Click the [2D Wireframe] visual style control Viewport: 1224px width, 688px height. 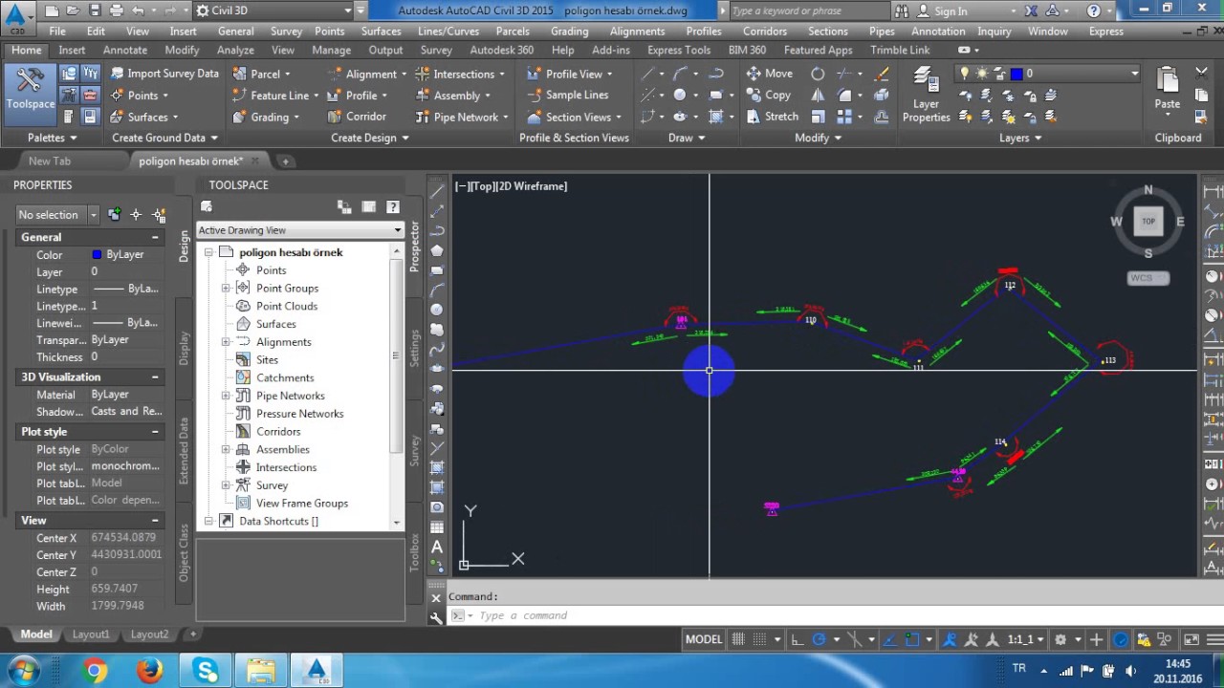pos(533,186)
